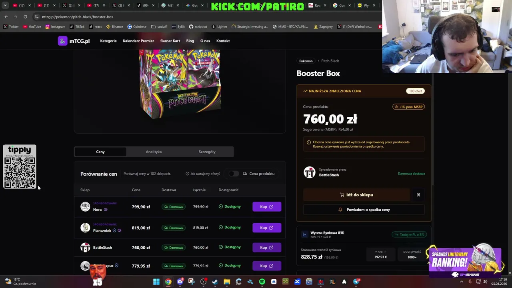Open Steam from the taskbar
Image resolution: width=512 pixels, height=288 pixels.
coord(215,282)
